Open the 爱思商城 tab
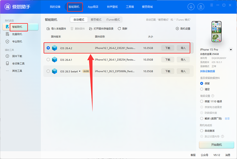237x159 pixels. pos(147,7)
